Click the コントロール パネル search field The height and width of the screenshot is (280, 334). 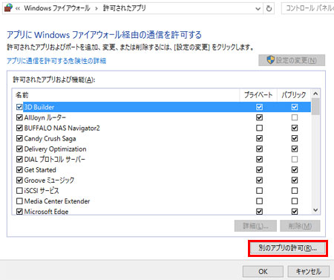point(308,8)
